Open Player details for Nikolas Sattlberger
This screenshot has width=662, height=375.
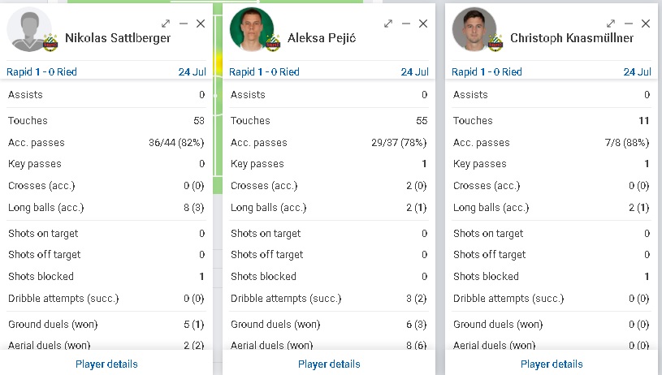pos(106,364)
